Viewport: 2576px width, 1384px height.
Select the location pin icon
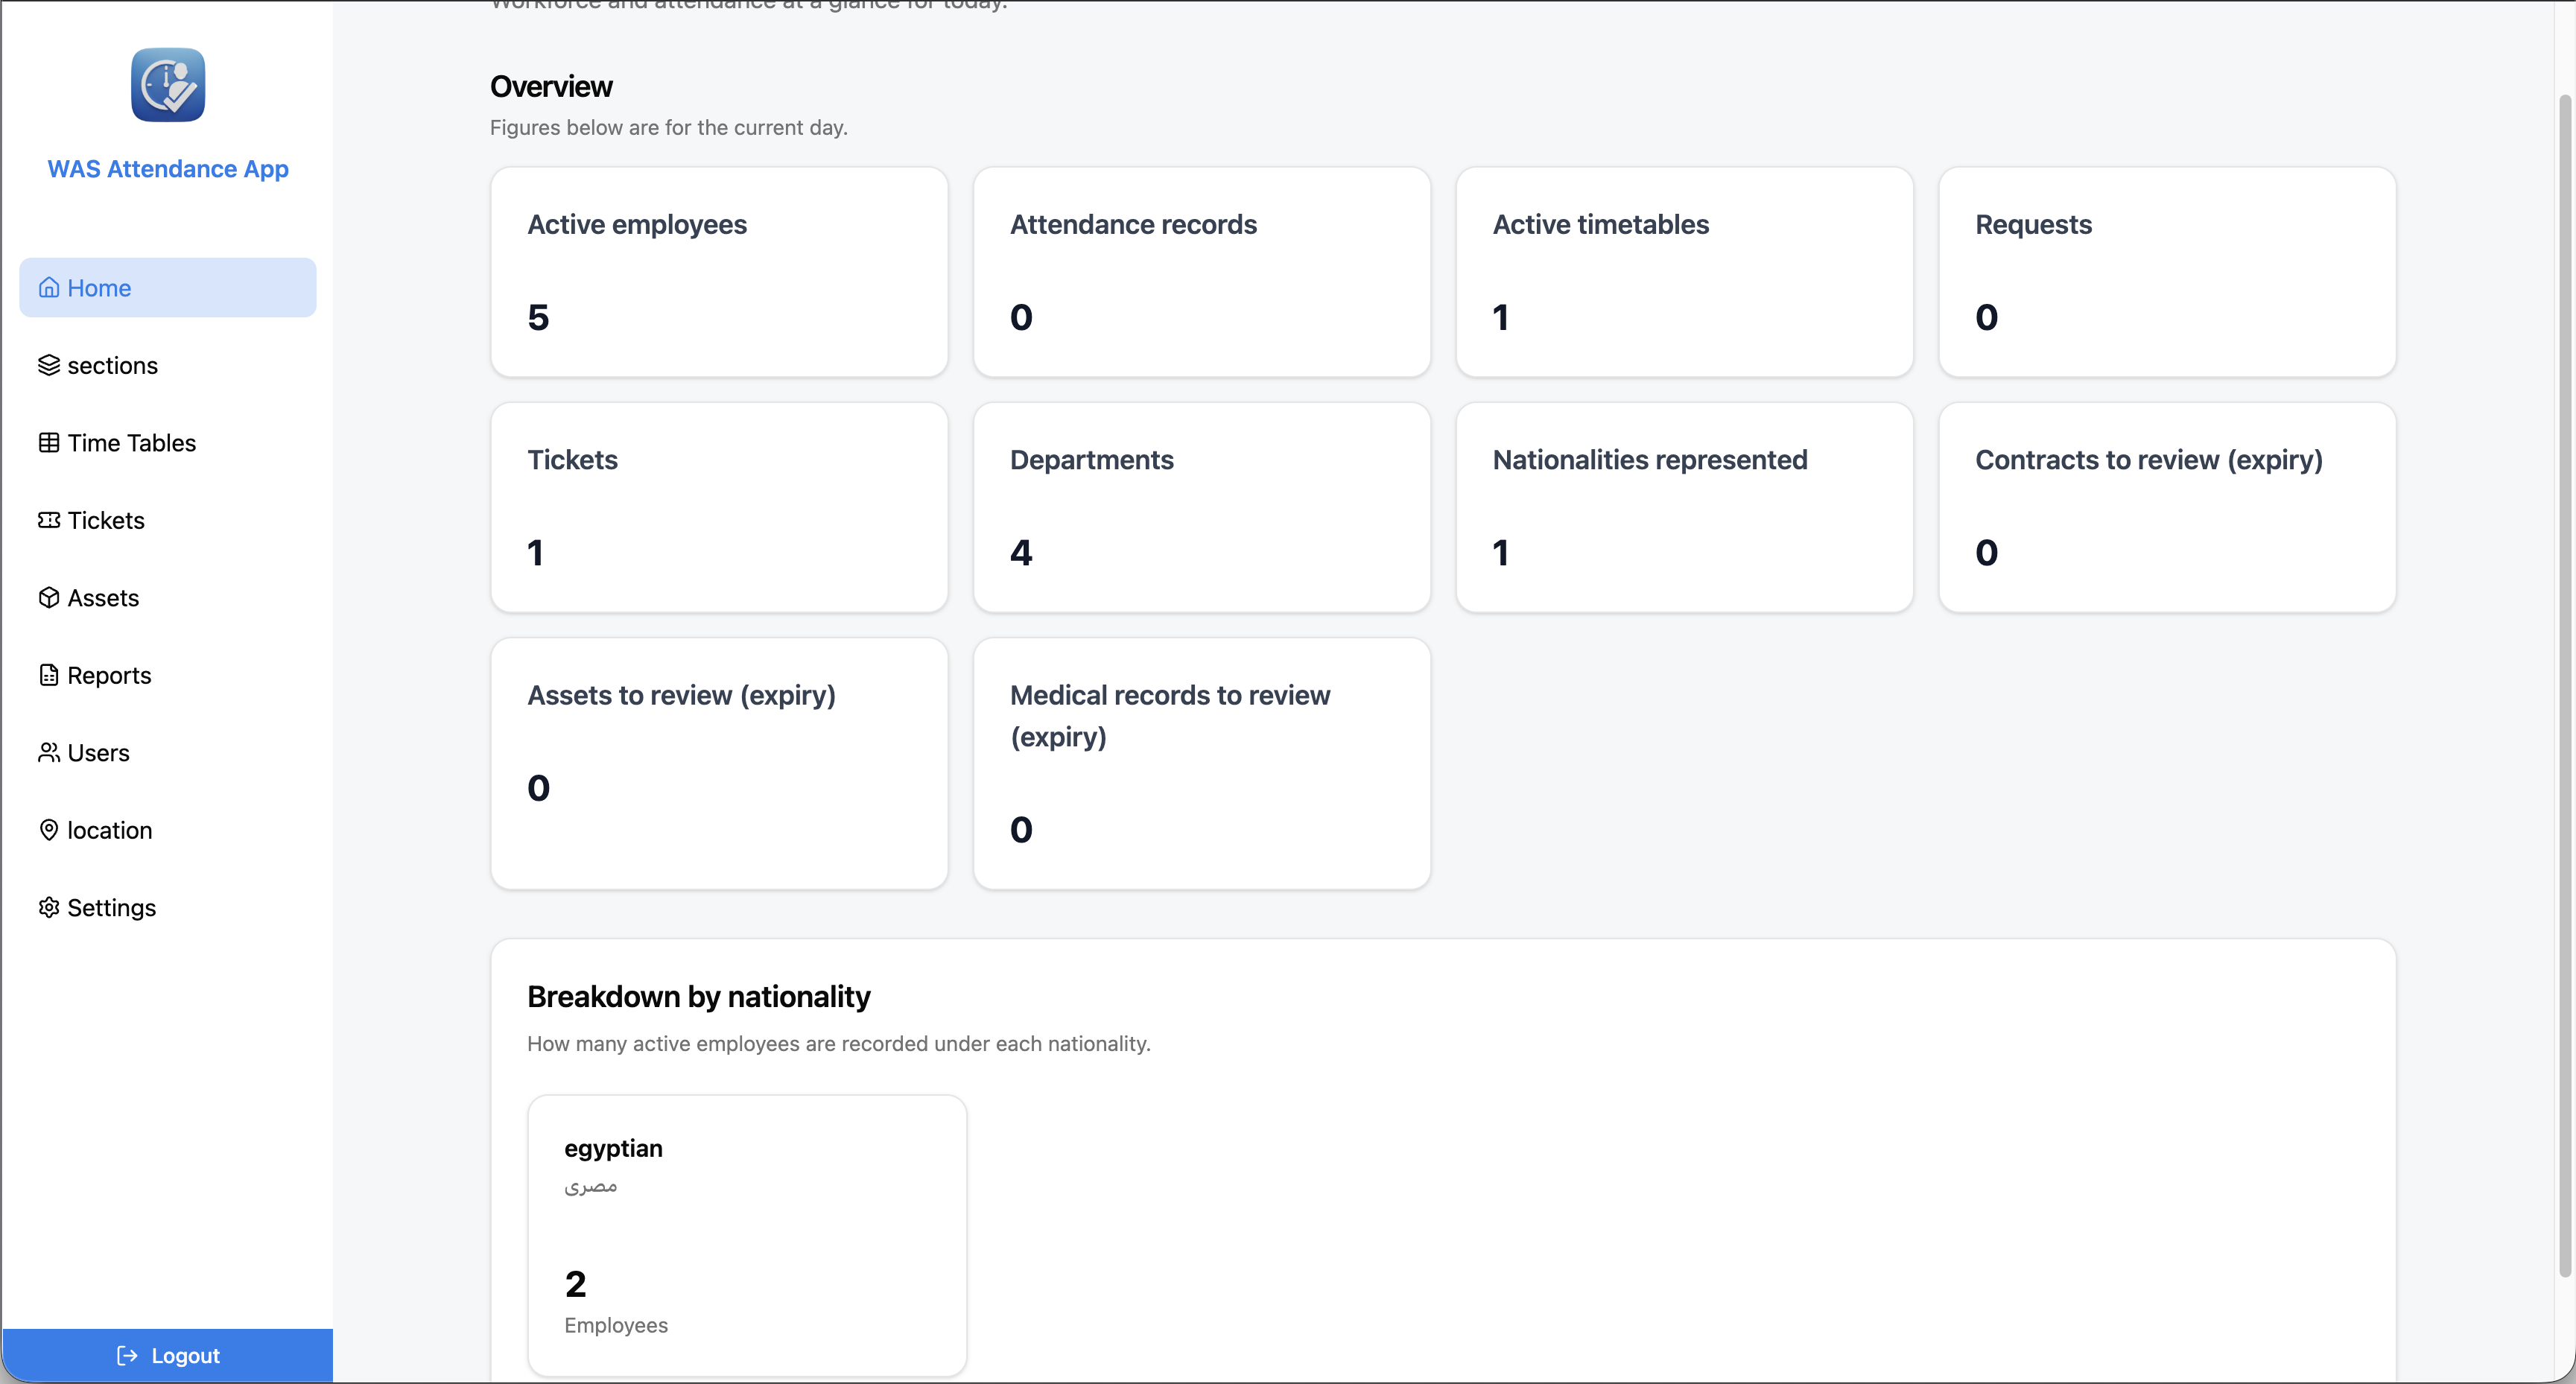pyautogui.click(x=49, y=830)
